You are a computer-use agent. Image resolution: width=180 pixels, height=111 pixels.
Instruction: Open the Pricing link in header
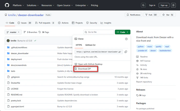click(94, 5)
